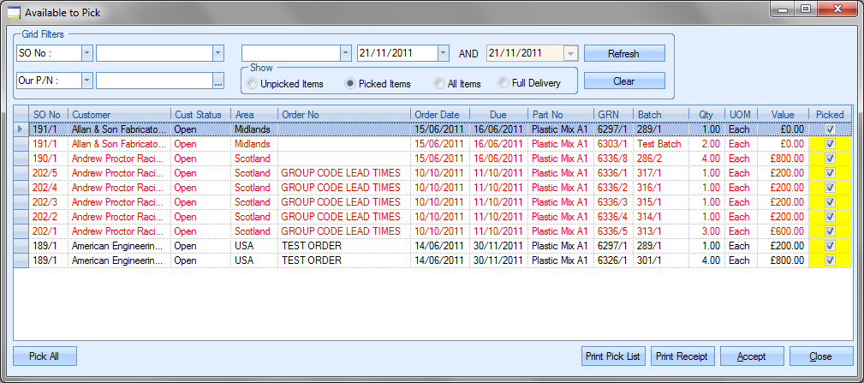
Task: Open the first date picker dropdown
Action: point(443,53)
